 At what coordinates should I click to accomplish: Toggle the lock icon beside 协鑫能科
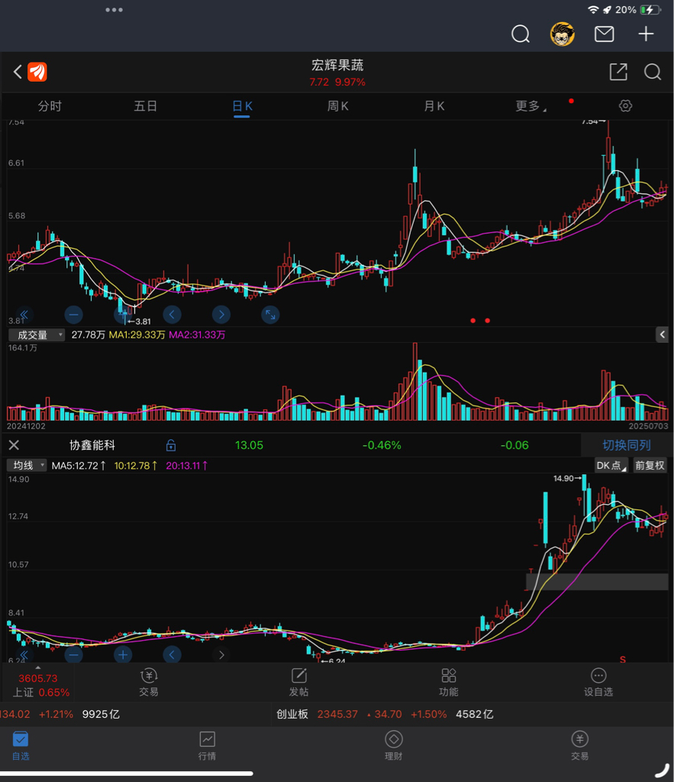tap(170, 445)
